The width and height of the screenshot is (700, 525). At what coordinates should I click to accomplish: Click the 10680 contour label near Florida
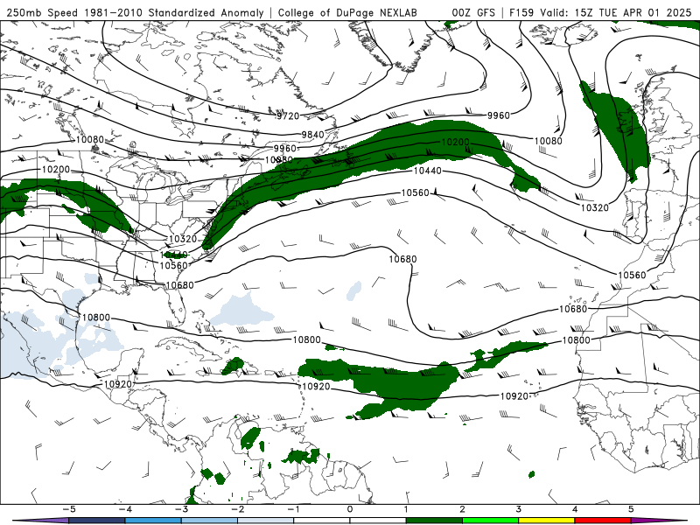pyautogui.click(x=180, y=285)
